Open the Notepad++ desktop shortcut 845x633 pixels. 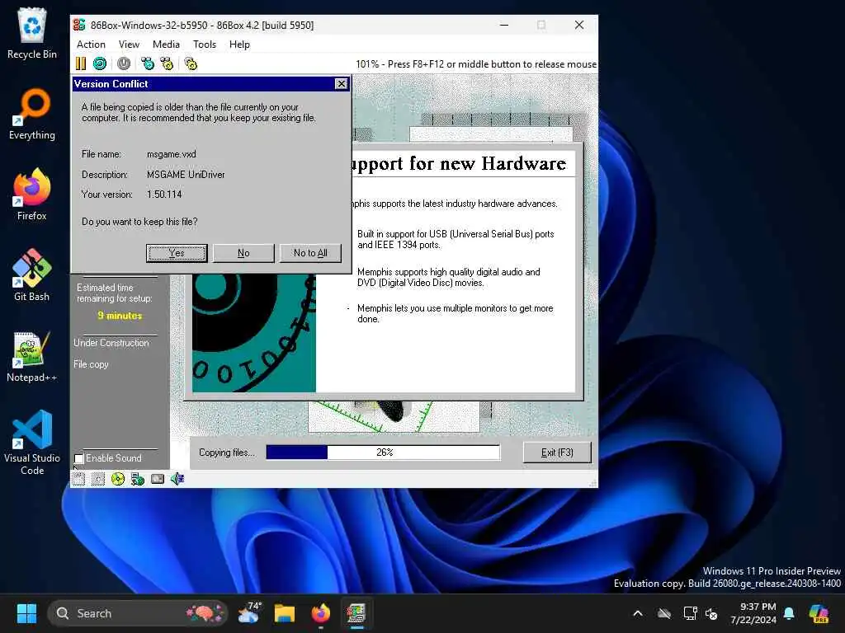pos(32,356)
